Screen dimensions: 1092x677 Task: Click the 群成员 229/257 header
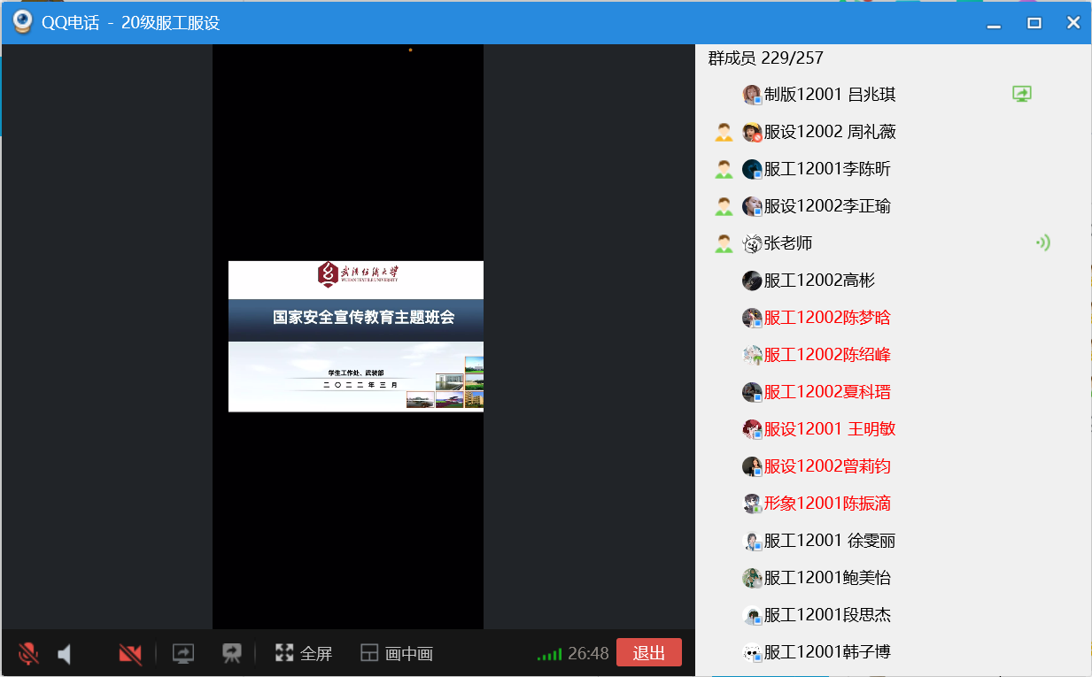[765, 58]
